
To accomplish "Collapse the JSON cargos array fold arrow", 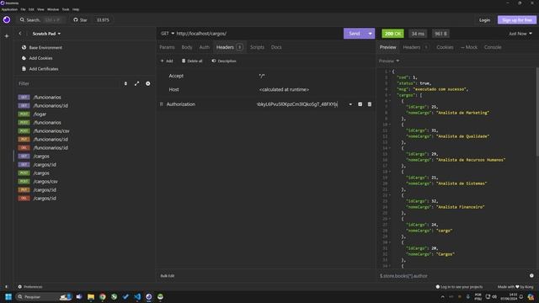I will 389,95.
